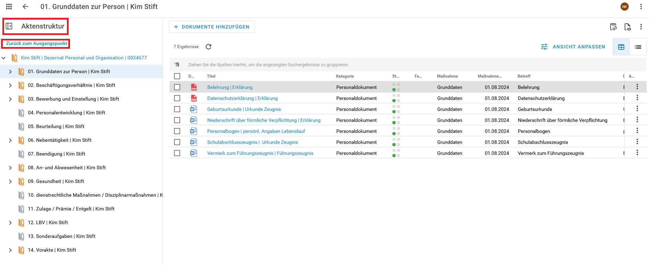Click Zurück zum Ausgangspunkt link
The height and width of the screenshot is (265, 649).
(x=37, y=44)
